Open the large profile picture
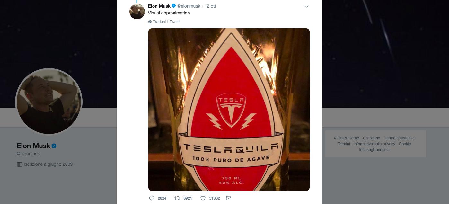 [x=49, y=102]
